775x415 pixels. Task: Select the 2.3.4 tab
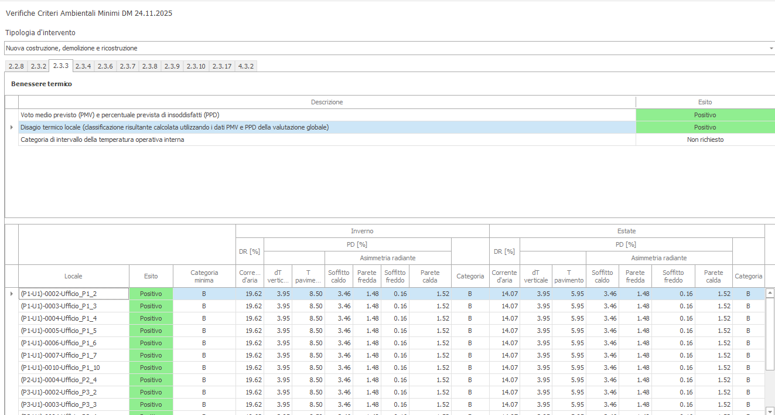coord(83,66)
